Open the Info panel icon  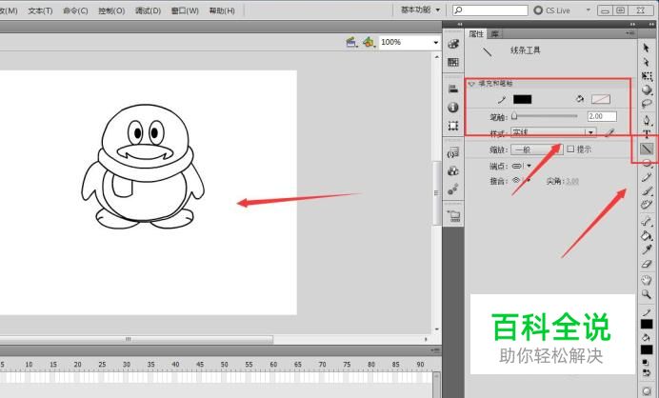(x=453, y=108)
